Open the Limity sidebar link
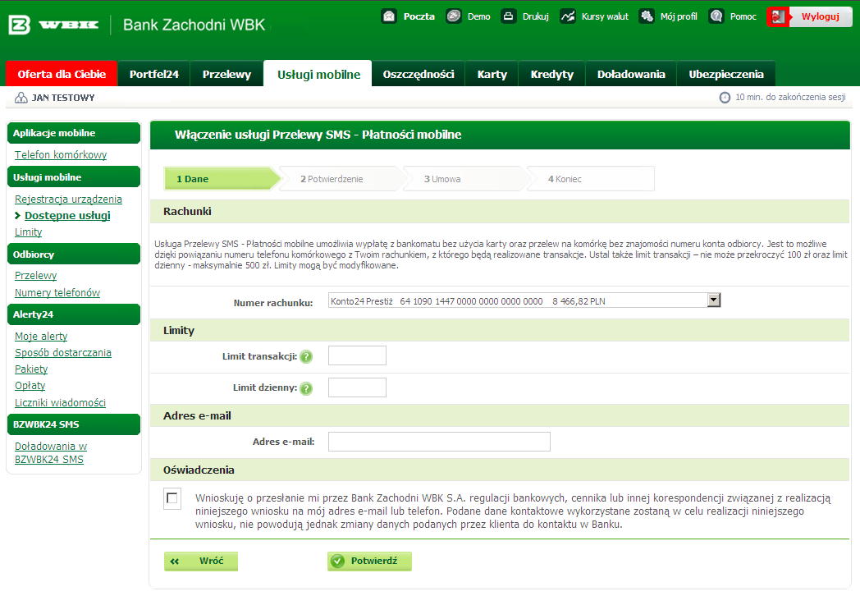Screen dimensions: 860x596 [28, 232]
